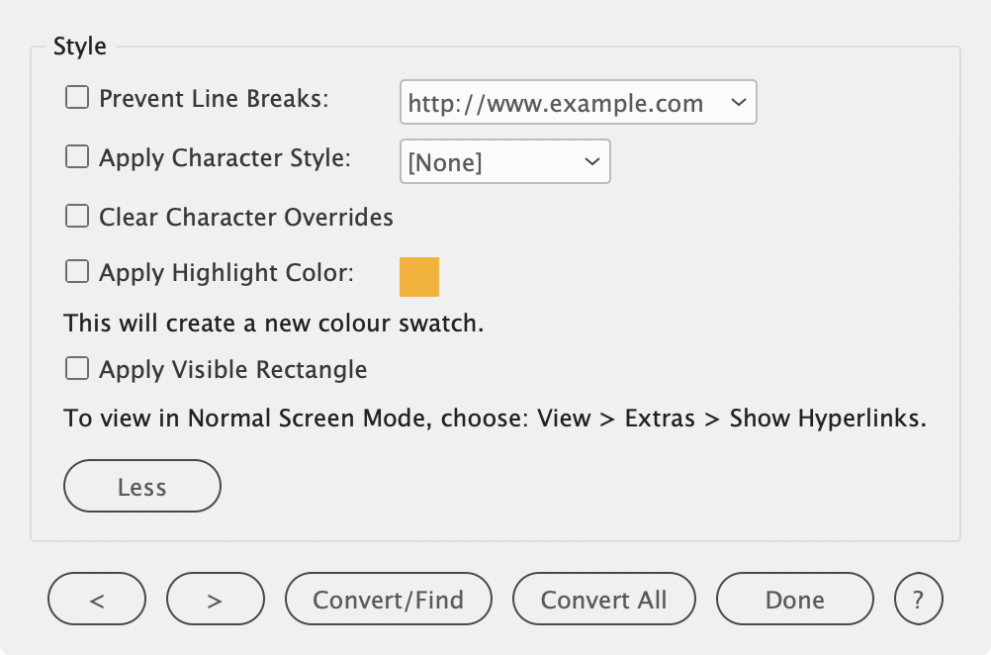991x655 pixels.
Task: Click the Prevent Line Breaks label text
Action: pos(215,99)
